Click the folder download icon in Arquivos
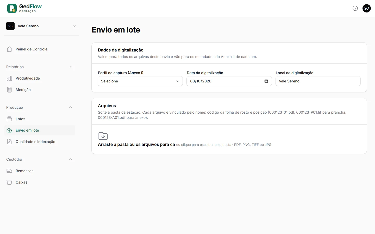 pos(103,136)
